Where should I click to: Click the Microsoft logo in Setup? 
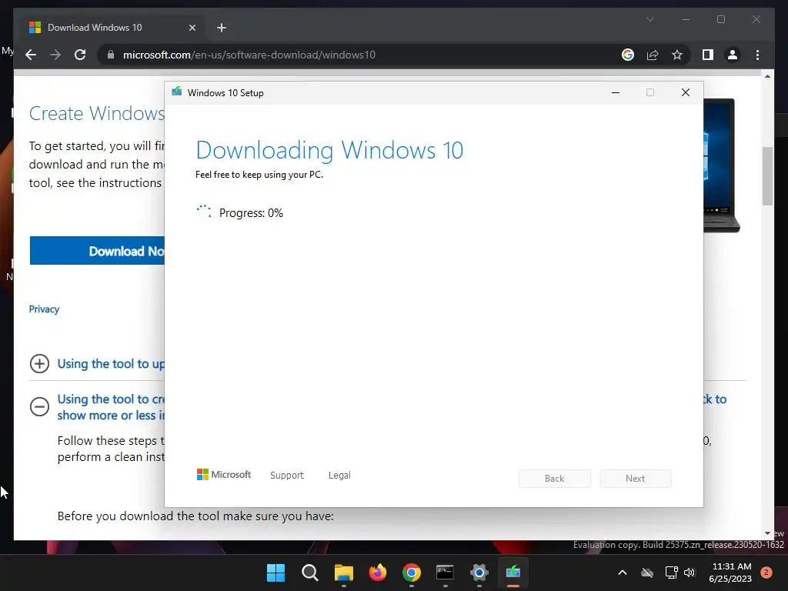coord(224,474)
